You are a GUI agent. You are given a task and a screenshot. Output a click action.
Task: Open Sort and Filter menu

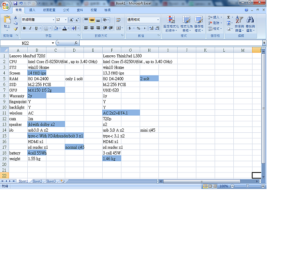[239, 24]
